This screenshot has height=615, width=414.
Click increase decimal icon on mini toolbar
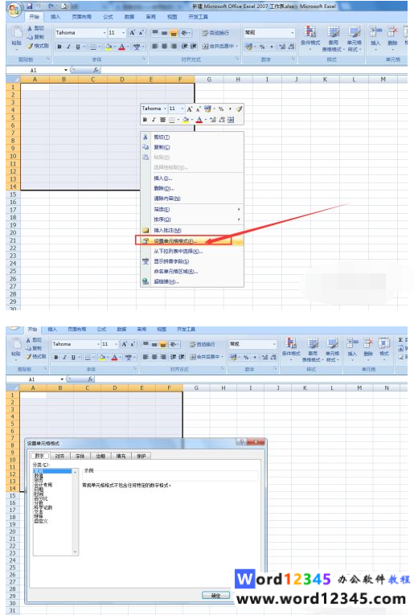(x=213, y=120)
